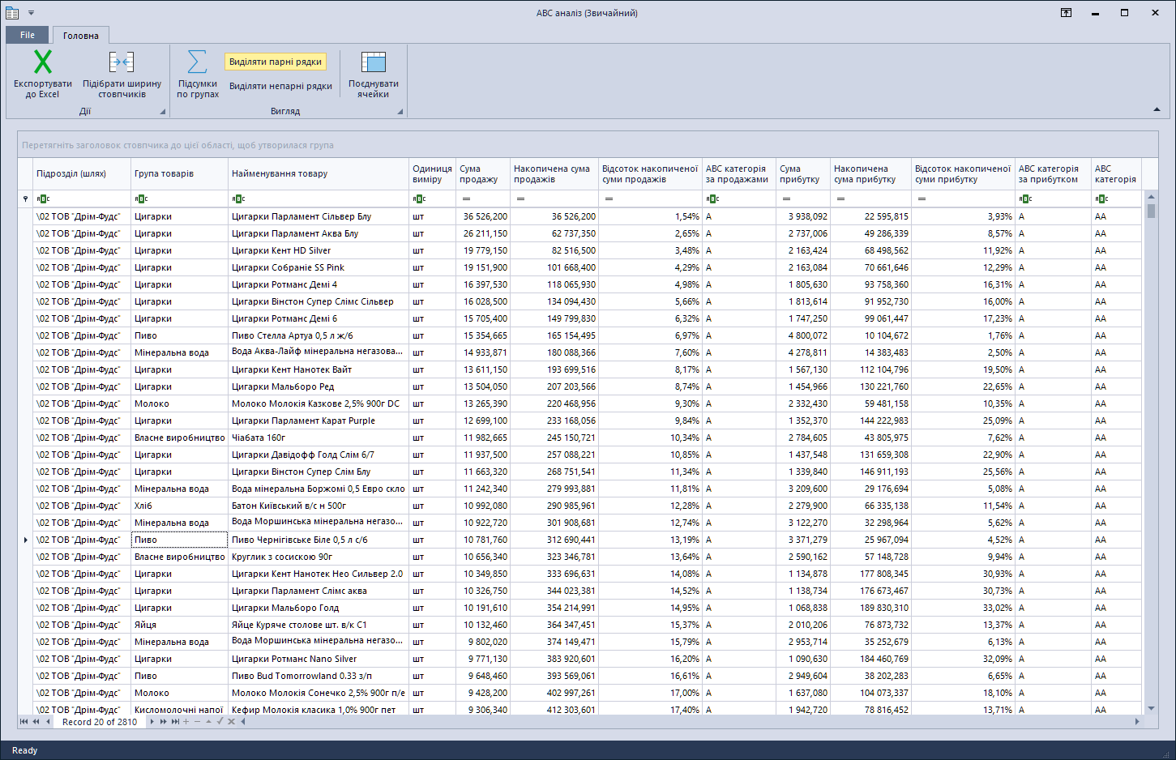Image resolution: width=1176 pixels, height=760 pixels.
Task: Click the last ABC категорія column header
Action: [1116, 173]
